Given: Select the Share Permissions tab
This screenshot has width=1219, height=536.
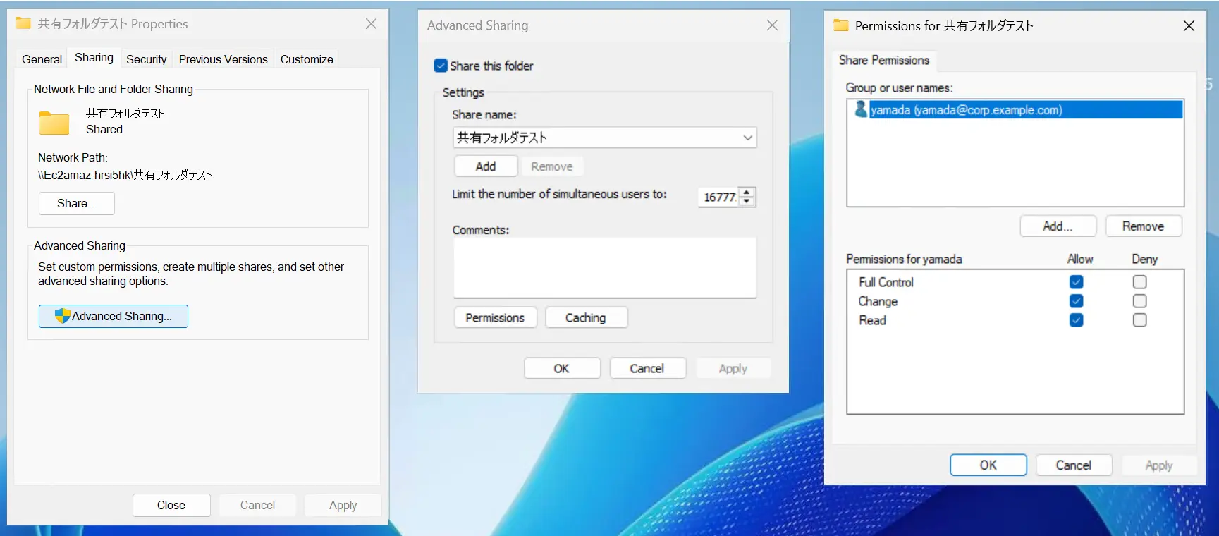Looking at the screenshot, I should point(884,61).
